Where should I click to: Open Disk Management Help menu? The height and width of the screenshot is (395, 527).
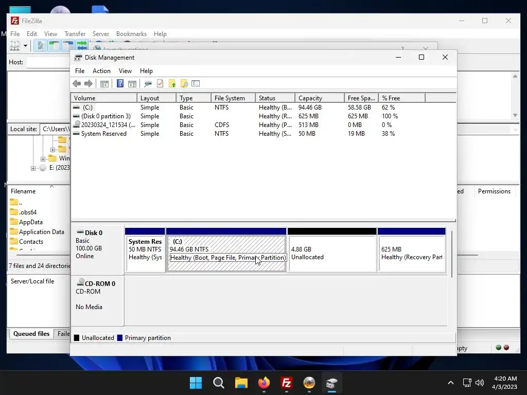[x=146, y=71]
